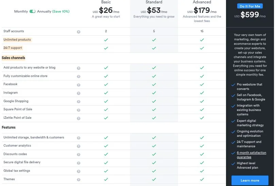
Task: Toggle the Monthly/Annually billing switch
Action: (x=32, y=12)
